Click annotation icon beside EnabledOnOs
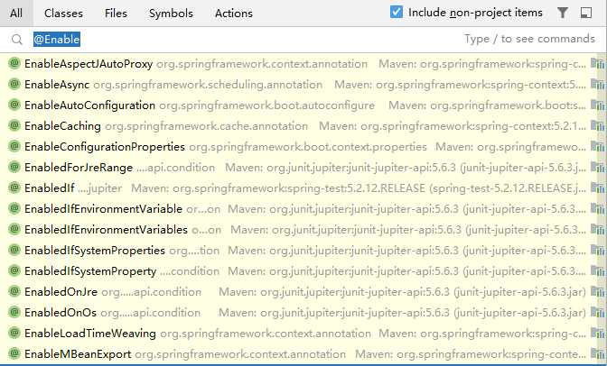This screenshot has height=366, width=607. 14,312
